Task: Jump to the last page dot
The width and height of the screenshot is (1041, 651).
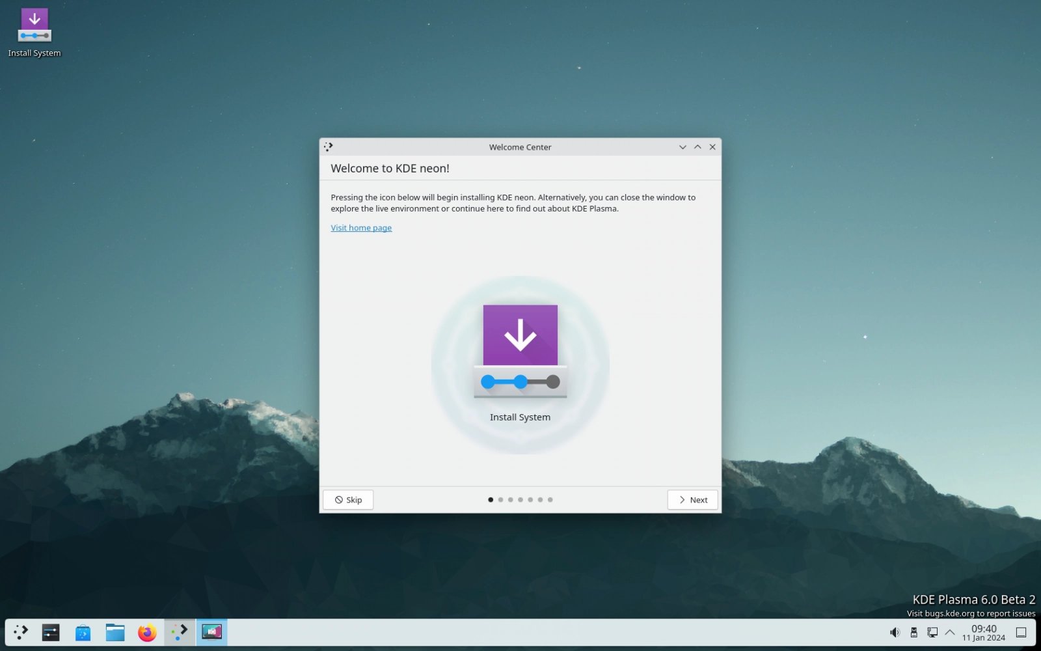Action: [x=550, y=500]
